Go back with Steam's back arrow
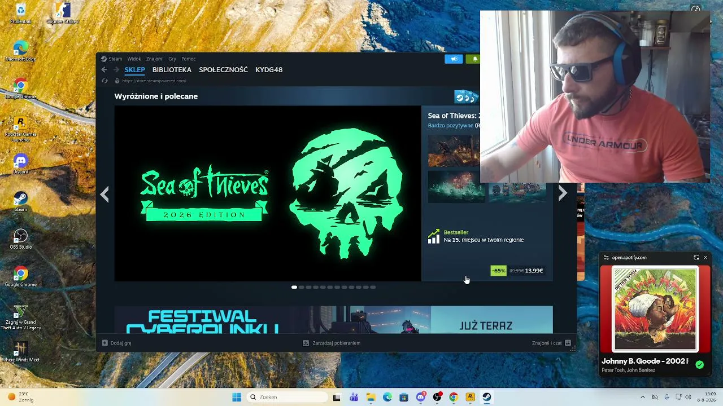This screenshot has width=723, height=406. point(104,70)
